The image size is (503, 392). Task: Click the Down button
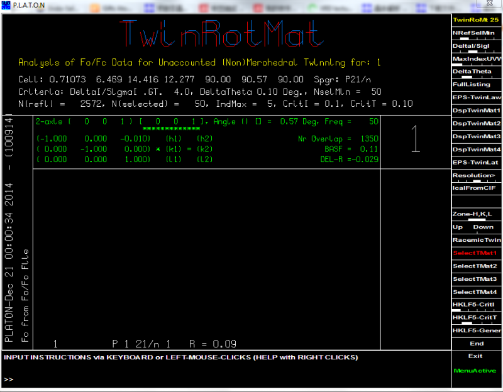pyautogui.click(x=483, y=227)
